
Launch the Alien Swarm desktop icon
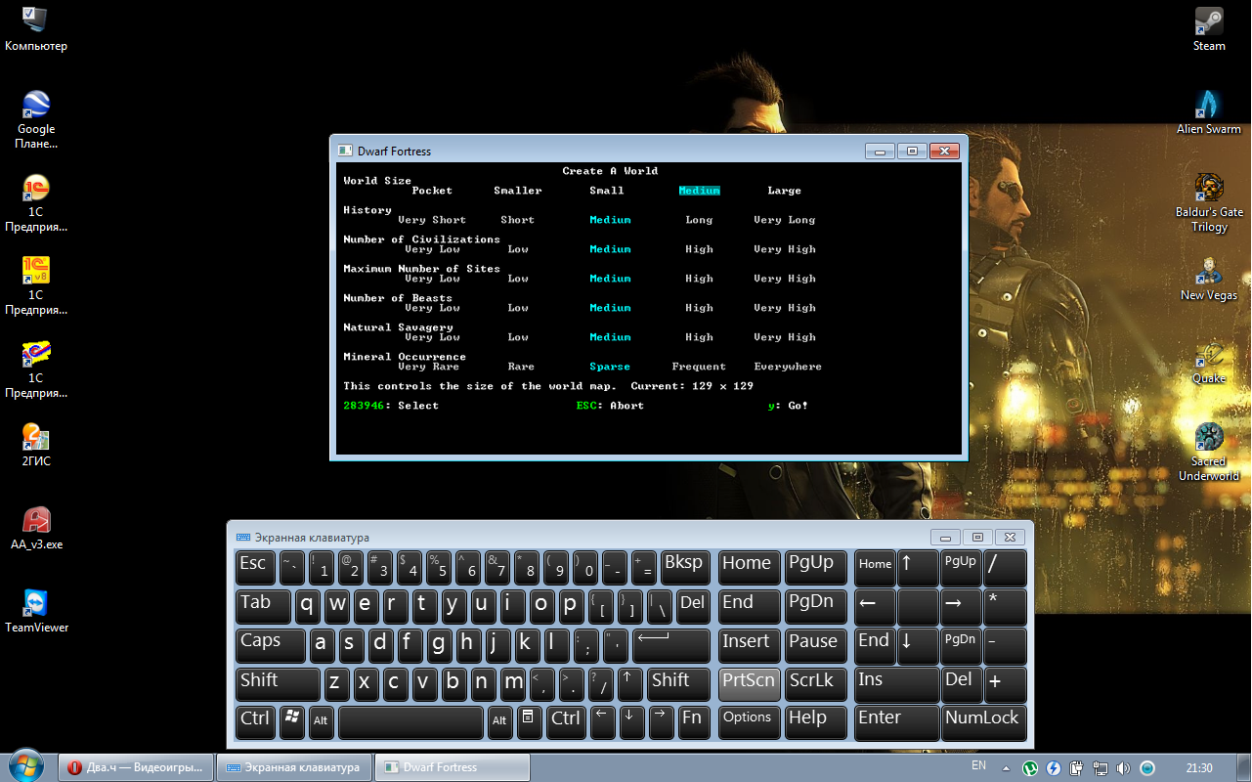1209,112
